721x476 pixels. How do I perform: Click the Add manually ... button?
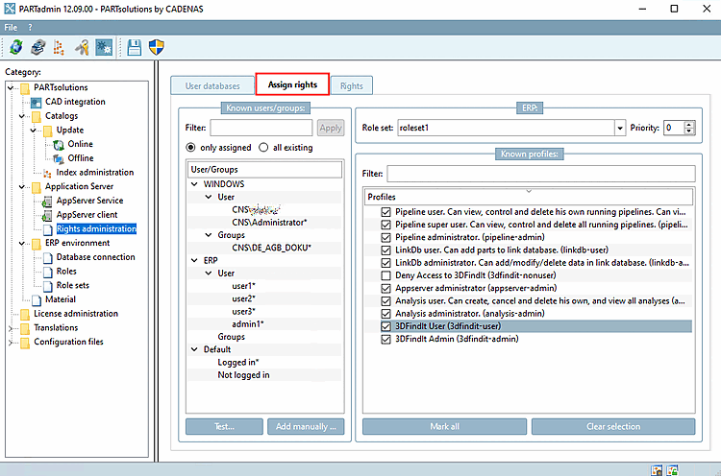306,426
